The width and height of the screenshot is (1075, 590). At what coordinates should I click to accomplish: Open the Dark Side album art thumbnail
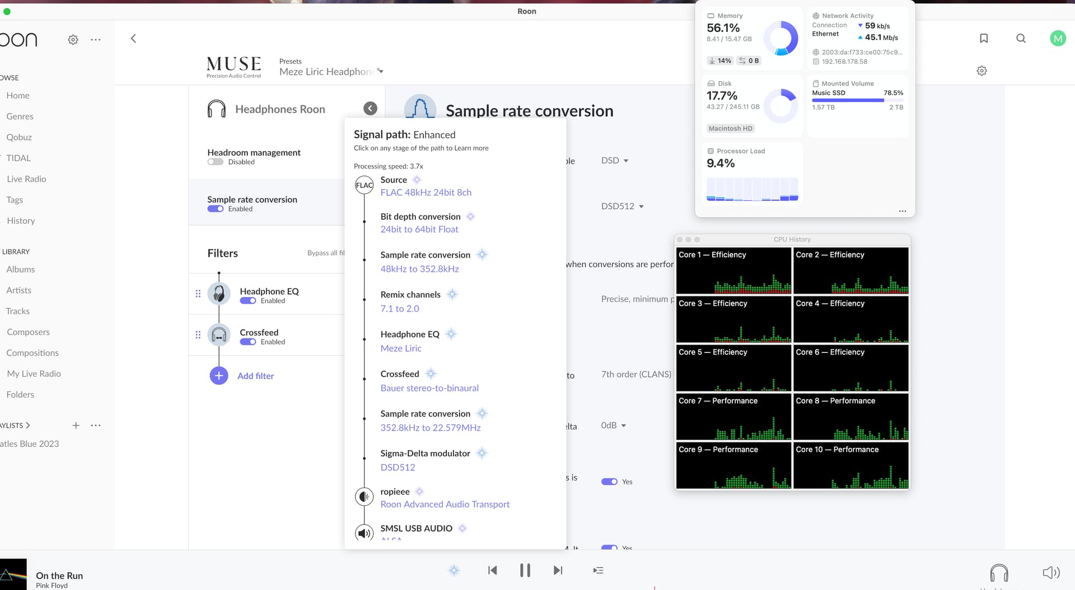(x=13, y=574)
